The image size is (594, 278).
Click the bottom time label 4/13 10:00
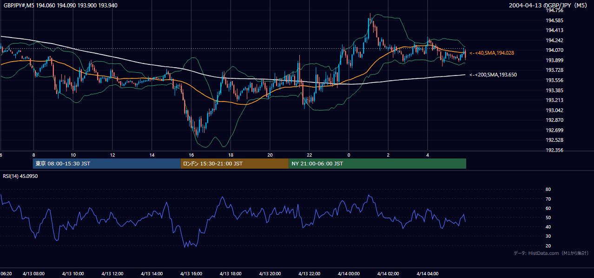(73, 274)
